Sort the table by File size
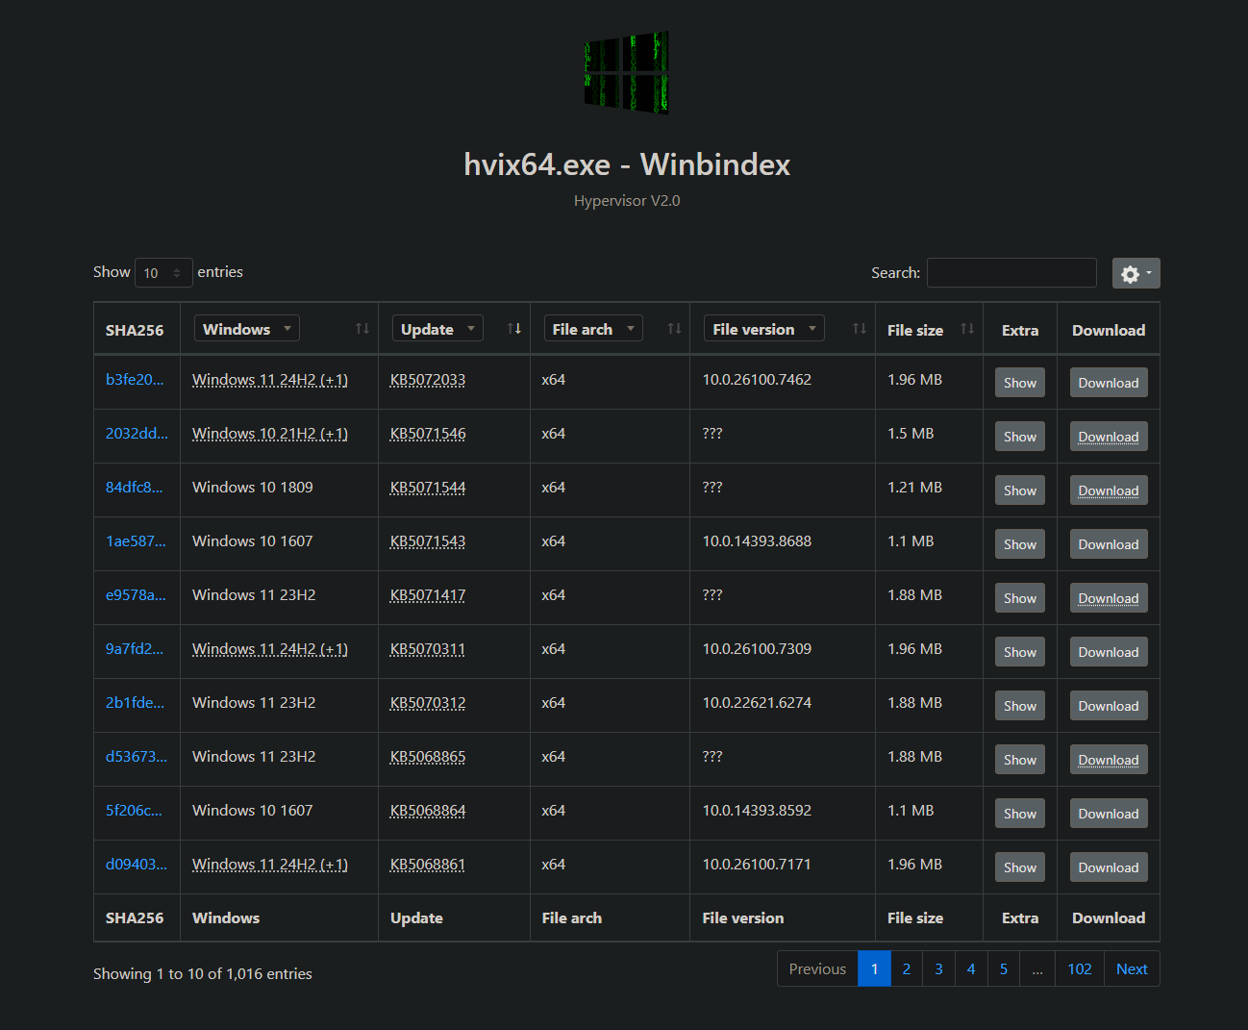1248x1030 pixels. 967,329
